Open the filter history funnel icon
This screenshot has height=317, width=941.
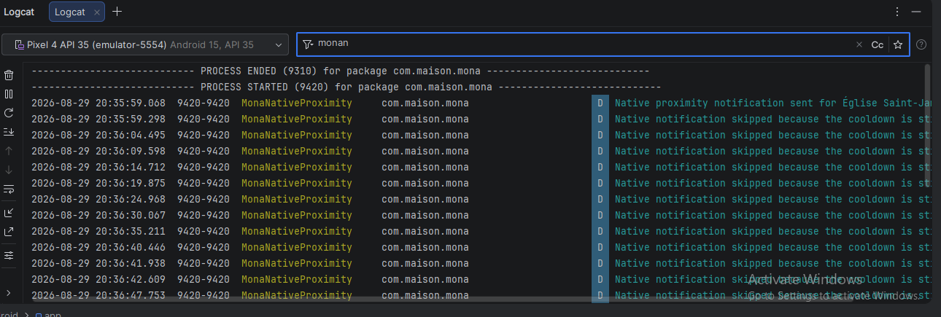[x=308, y=44]
